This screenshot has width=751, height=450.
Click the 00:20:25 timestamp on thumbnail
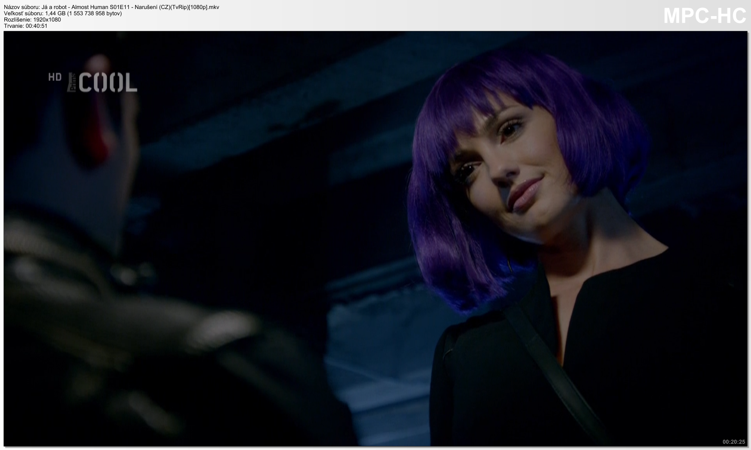733,442
